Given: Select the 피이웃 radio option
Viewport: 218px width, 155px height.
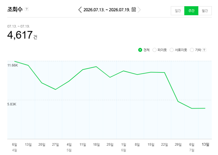Looking at the screenshot, I should (x=155, y=50).
